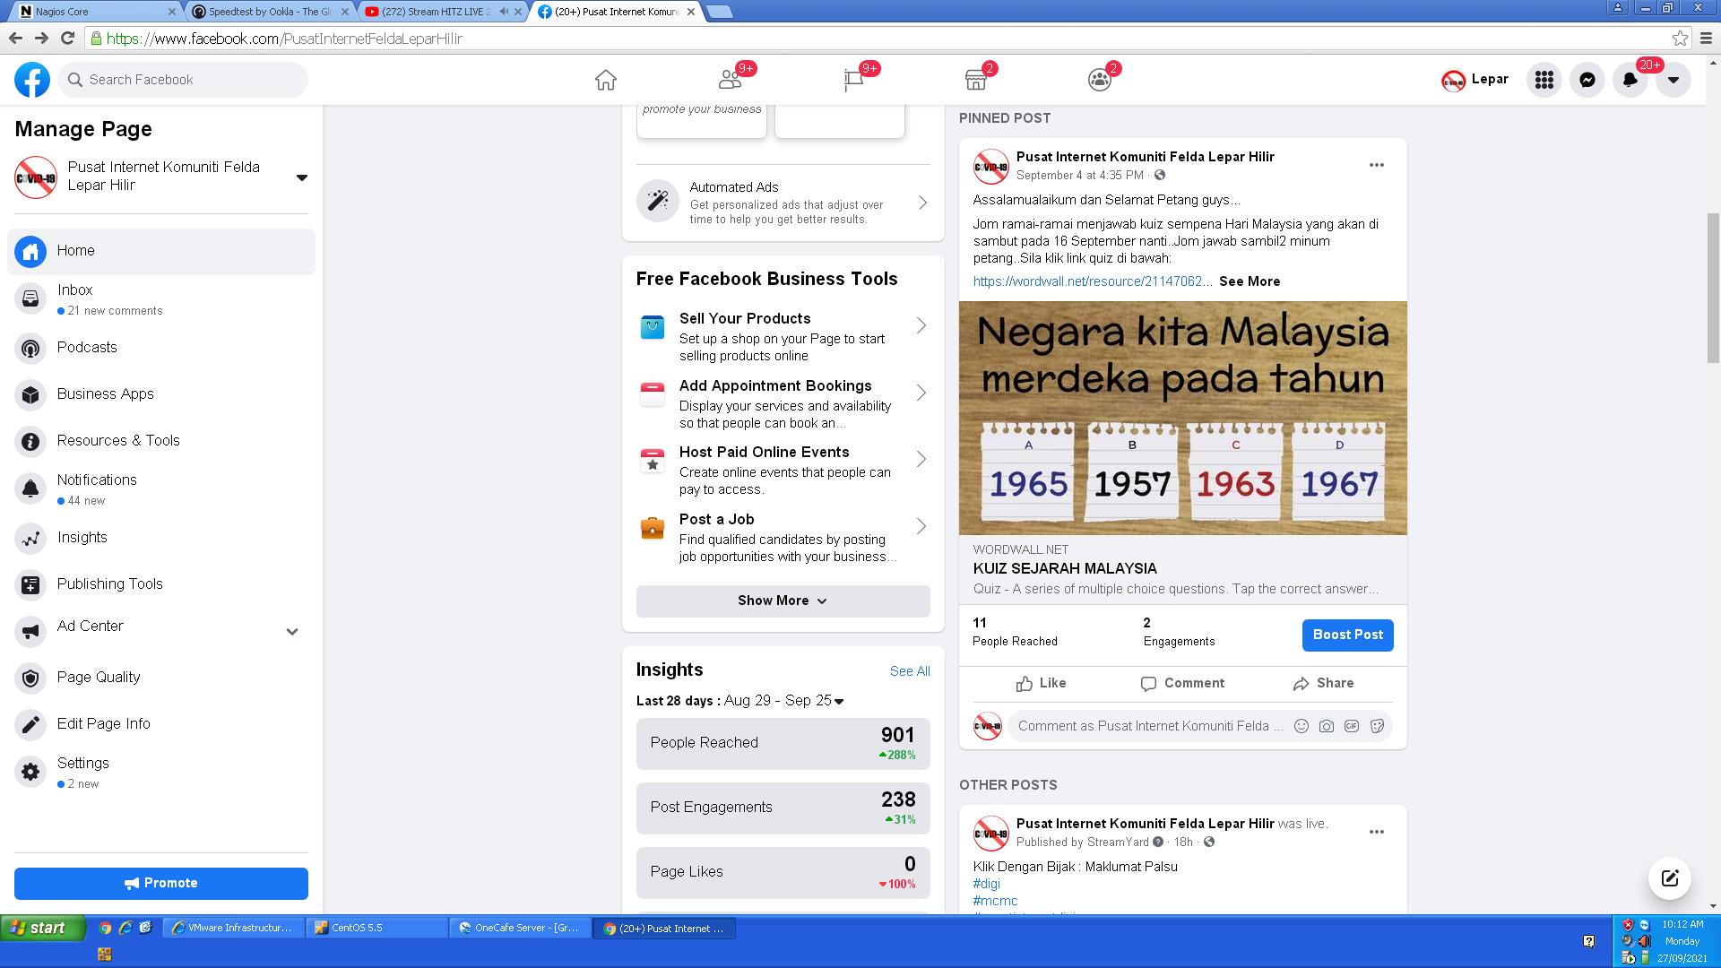Insert an emoji in the comment box
Screen dimensions: 1721x968
point(1302,726)
